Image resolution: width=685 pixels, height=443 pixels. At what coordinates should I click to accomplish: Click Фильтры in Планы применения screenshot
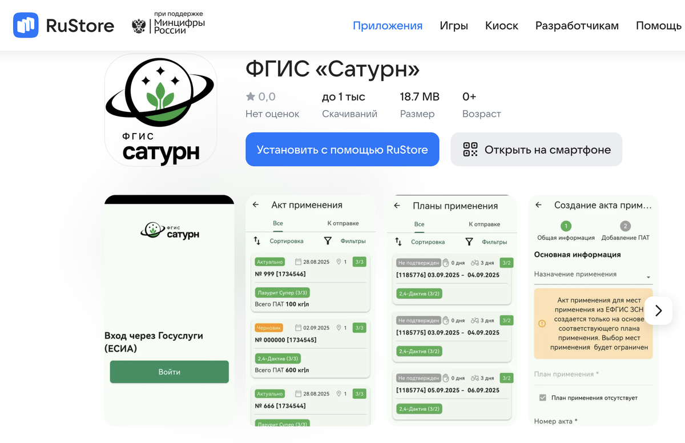point(494,242)
